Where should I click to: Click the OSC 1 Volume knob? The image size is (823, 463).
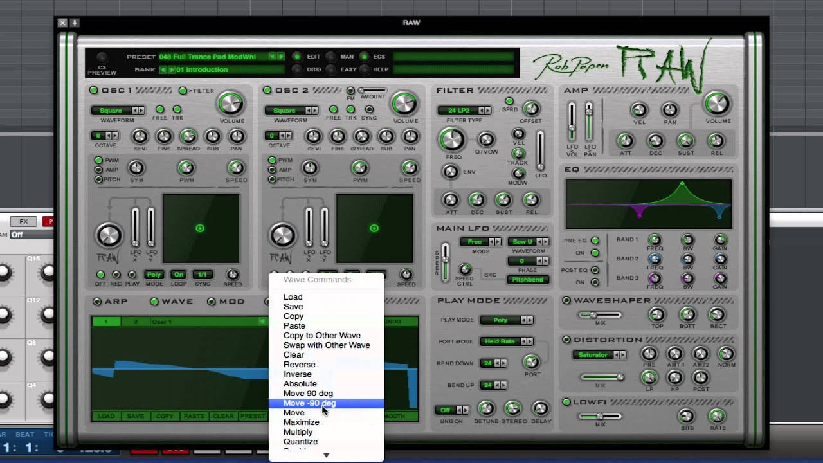tap(231, 104)
